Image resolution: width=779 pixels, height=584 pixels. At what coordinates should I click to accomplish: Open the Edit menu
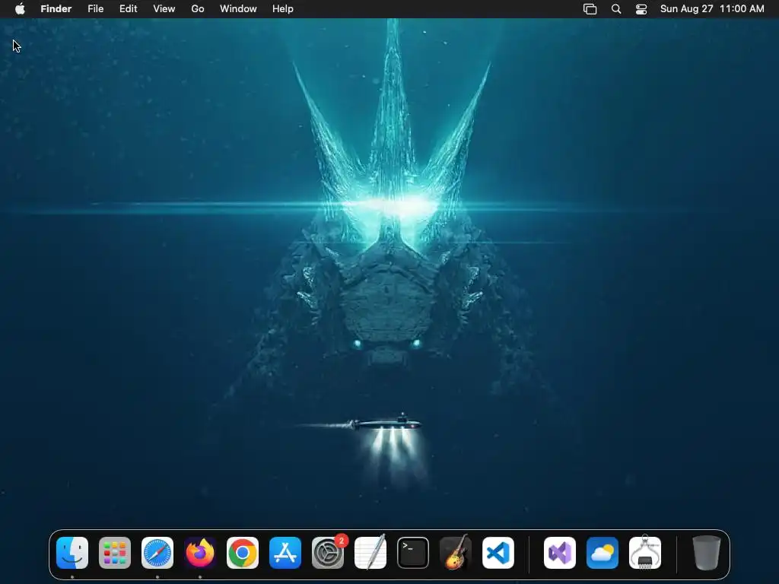[x=128, y=8]
